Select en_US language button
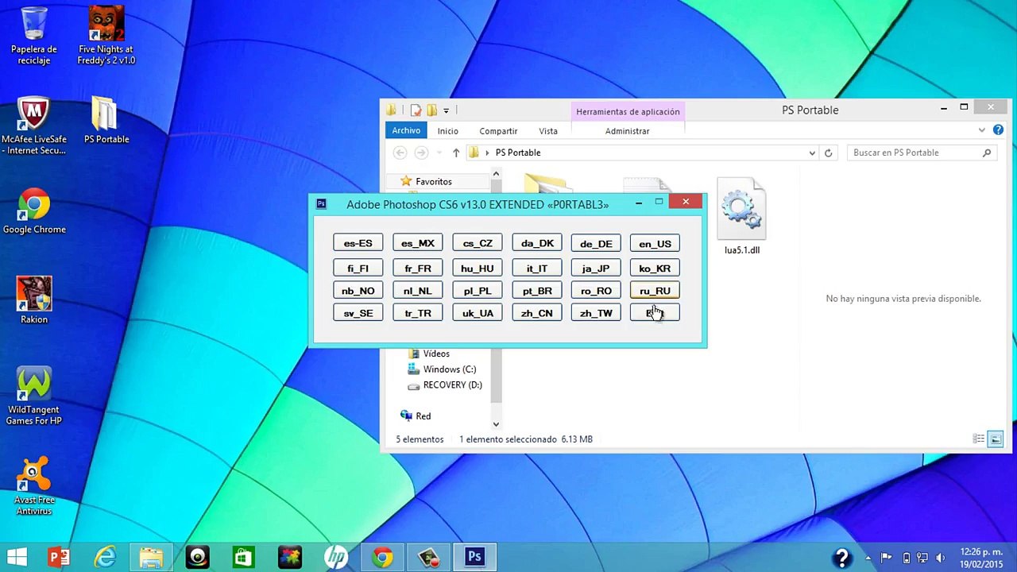The height and width of the screenshot is (572, 1017). coord(655,243)
